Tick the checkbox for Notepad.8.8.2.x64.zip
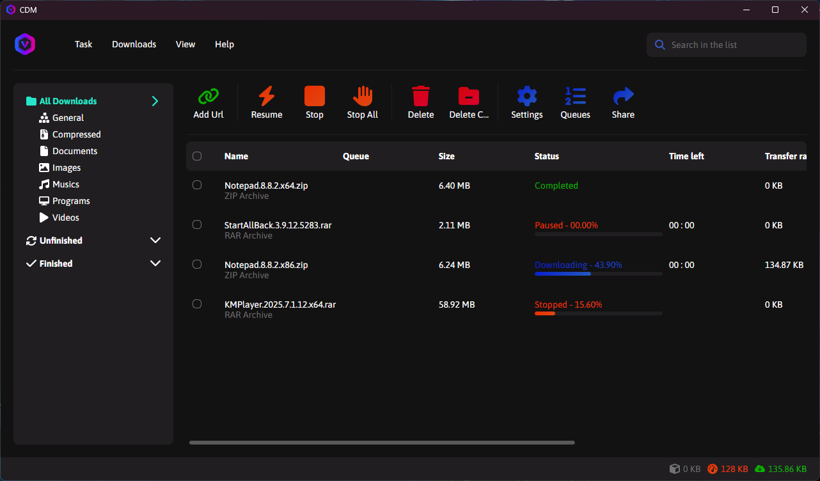 coord(197,185)
